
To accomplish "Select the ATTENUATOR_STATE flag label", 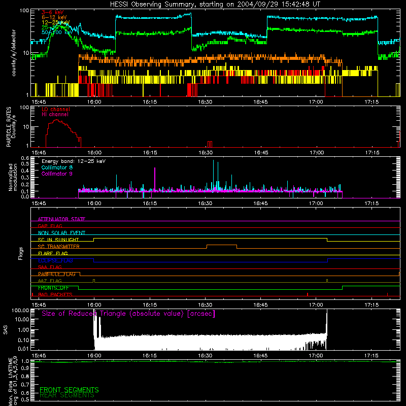I will coord(61,219).
